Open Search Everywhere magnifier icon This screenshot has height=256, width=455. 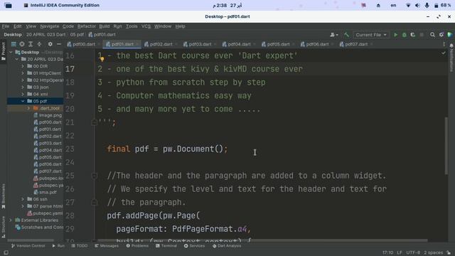(432, 35)
